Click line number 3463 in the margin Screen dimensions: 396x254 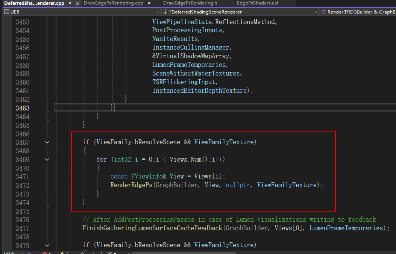coord(22,108)
